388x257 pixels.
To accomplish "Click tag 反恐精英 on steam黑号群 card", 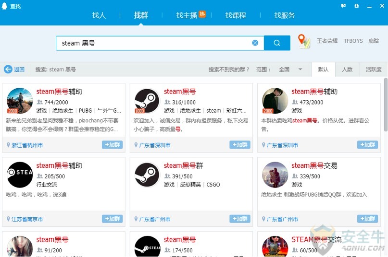I will coord(190,185).
